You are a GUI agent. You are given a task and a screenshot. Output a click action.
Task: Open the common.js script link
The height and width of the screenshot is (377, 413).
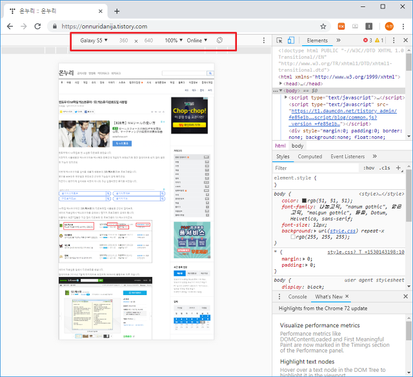tap(343, 117)
